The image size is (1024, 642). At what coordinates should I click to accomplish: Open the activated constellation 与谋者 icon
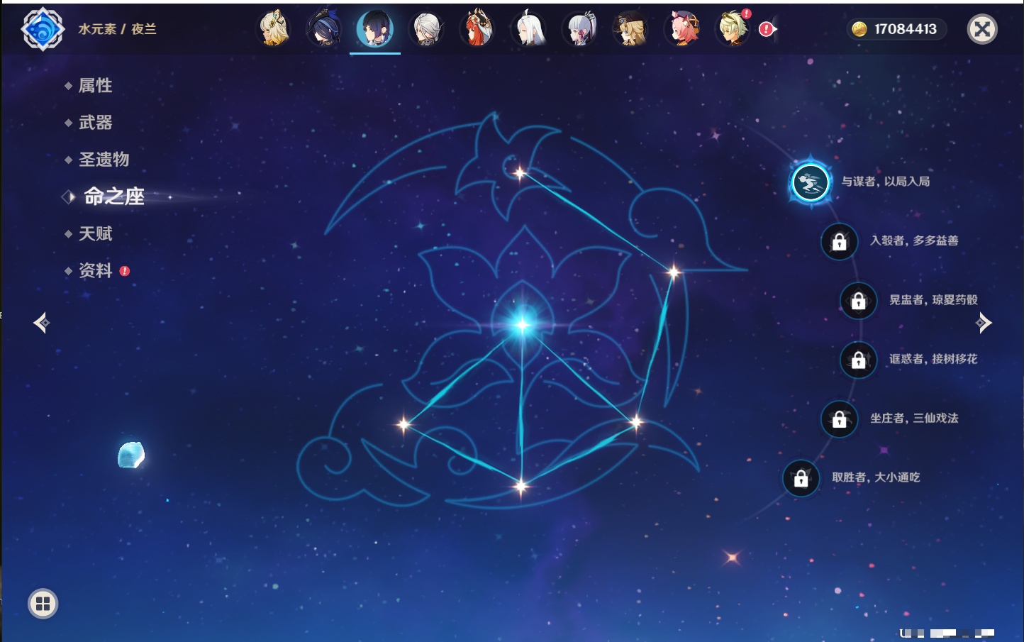click(x=810, y=182)
